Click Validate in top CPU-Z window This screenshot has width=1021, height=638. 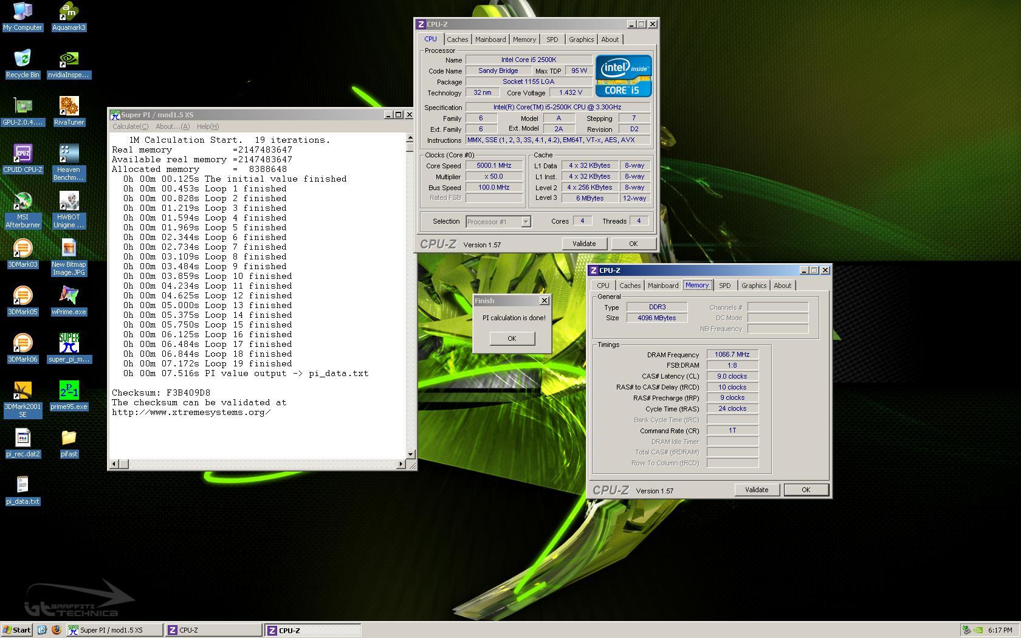584,244
